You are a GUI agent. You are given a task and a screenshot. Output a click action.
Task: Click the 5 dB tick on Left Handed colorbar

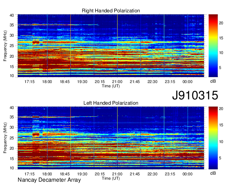(x=220, y=158)
